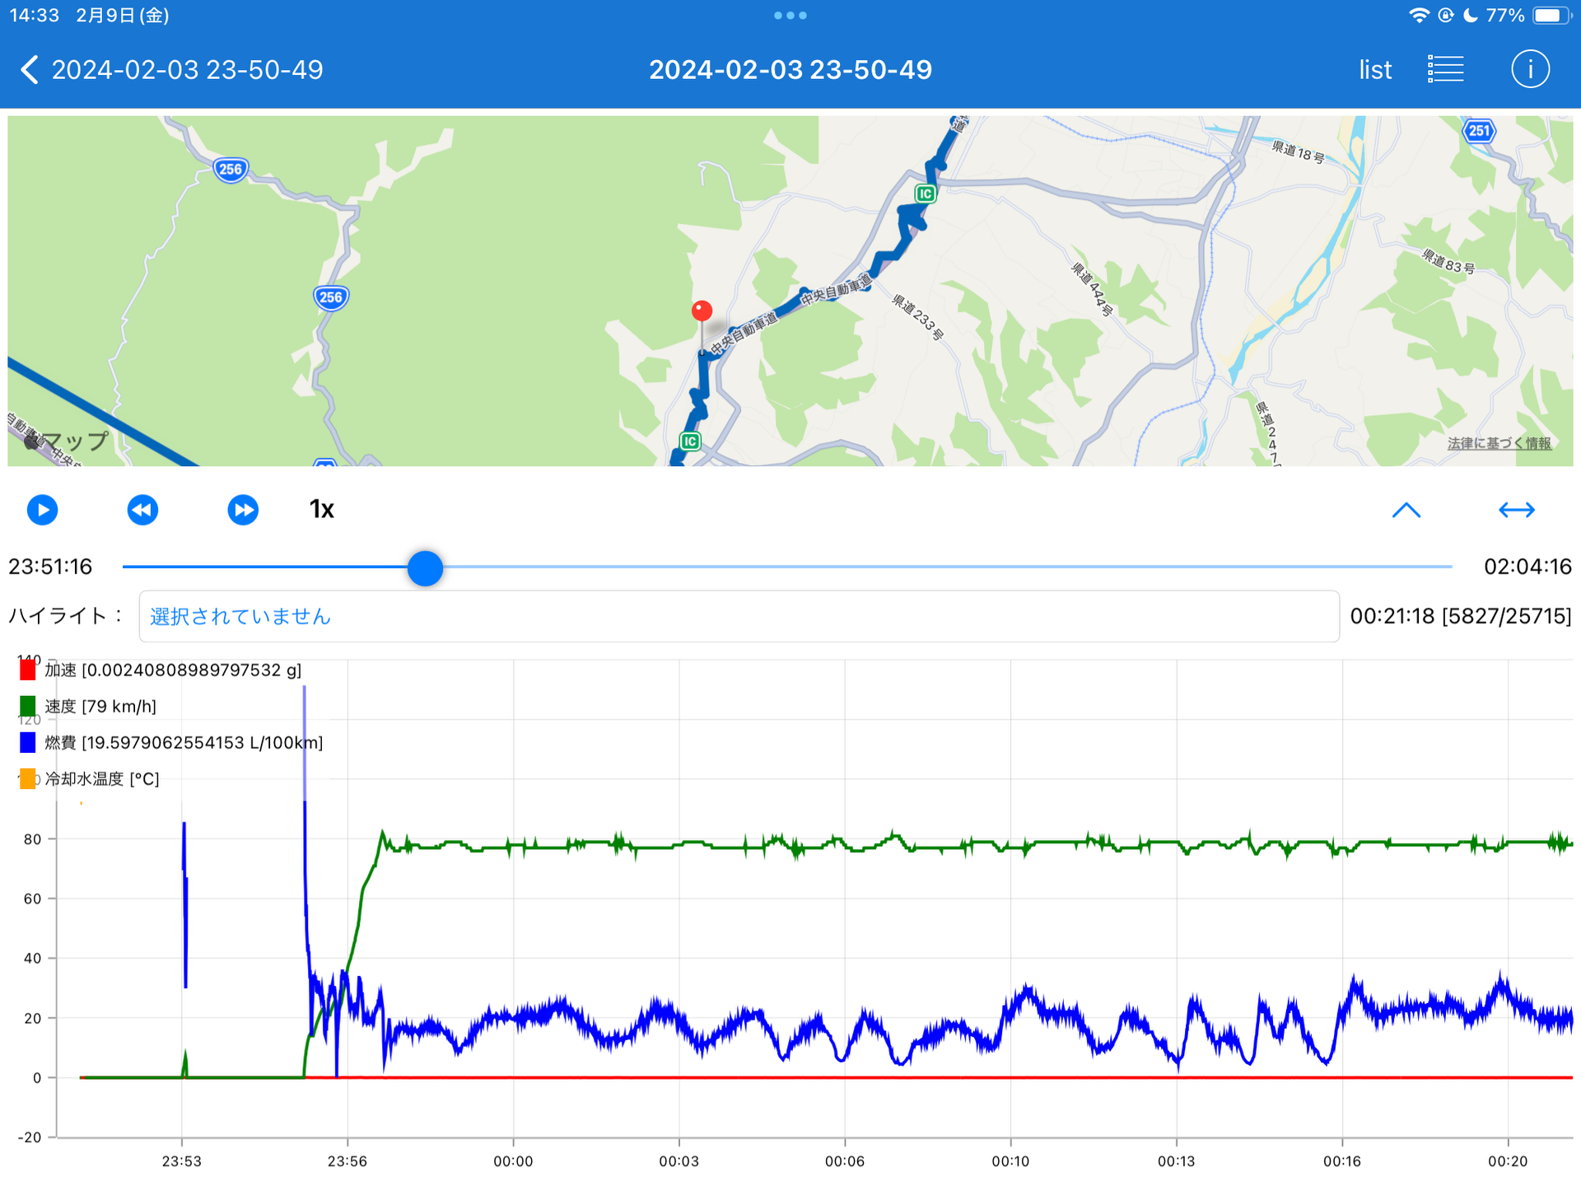1581x1186 pixels.
Task: Go back using the left chevron
Action: pos(30,70)
